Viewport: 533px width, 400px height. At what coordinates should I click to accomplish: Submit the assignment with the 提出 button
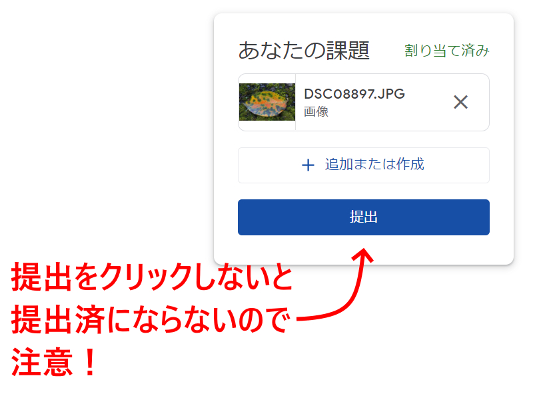coord(363,217)
